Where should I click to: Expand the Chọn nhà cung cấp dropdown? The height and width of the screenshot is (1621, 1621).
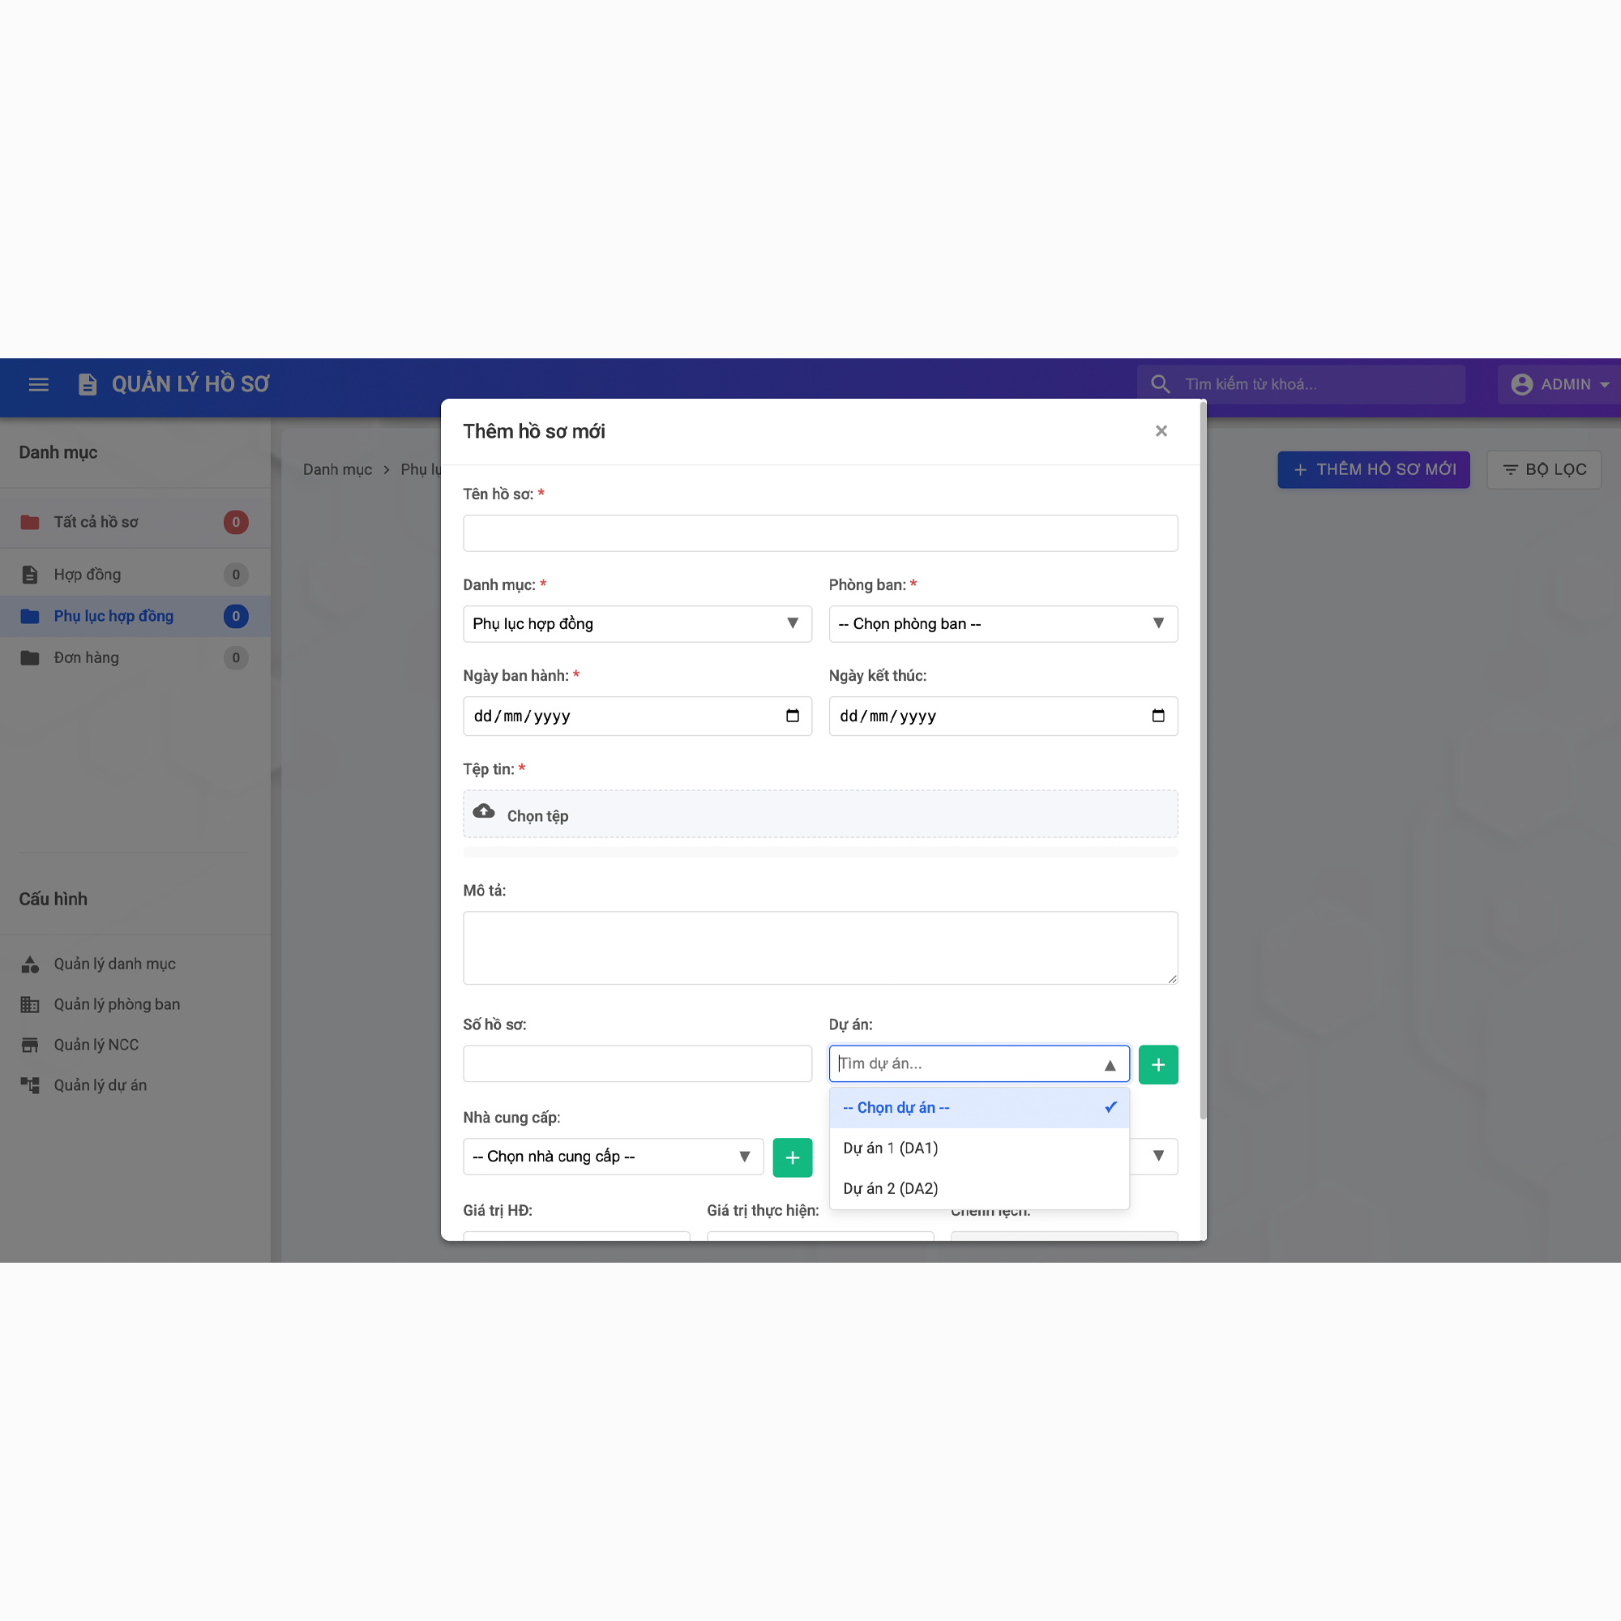[x=614, y=1157]
